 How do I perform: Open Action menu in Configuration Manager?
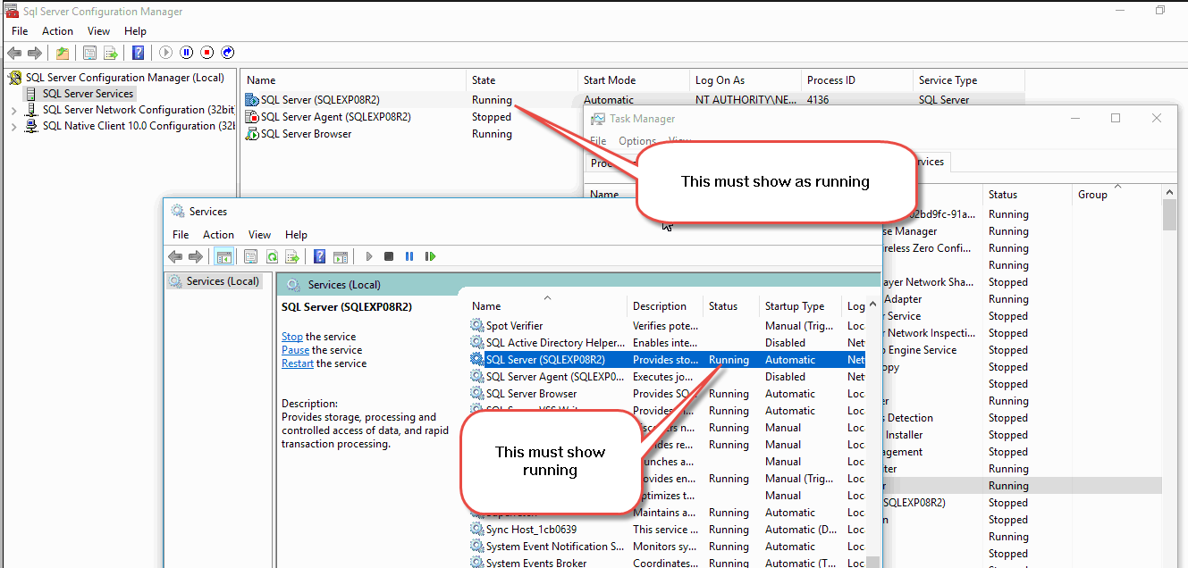[x=57, y=31]
